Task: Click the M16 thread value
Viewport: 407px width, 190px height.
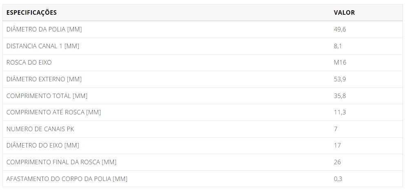Action: click(x=340, y=63)
